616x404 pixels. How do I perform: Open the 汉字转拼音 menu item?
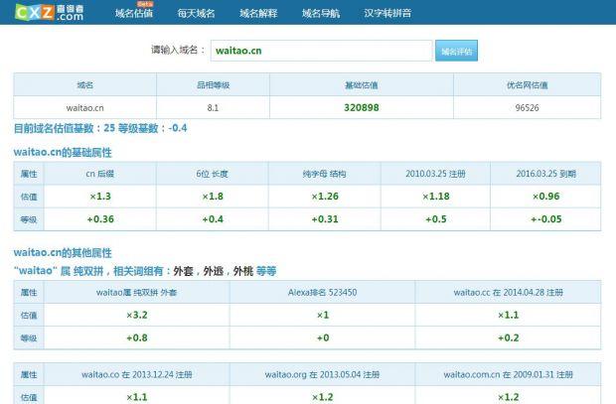click(x=387, y=13)
